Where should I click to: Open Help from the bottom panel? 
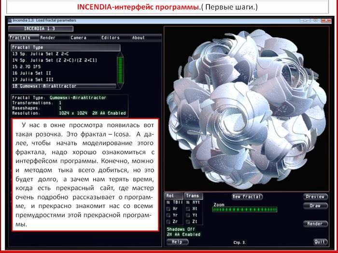point(177,242)
